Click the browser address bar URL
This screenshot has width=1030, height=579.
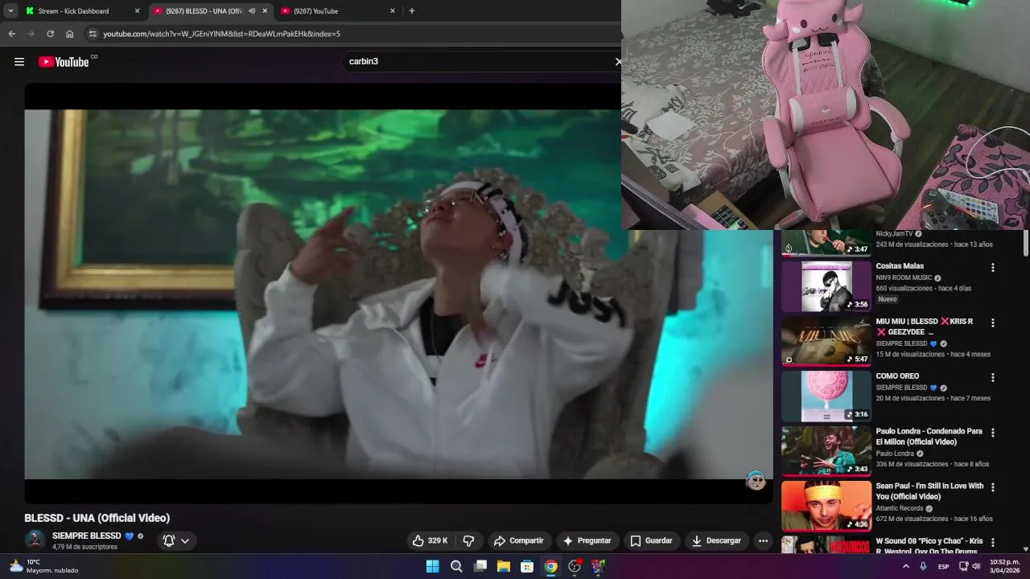point(221,34)
